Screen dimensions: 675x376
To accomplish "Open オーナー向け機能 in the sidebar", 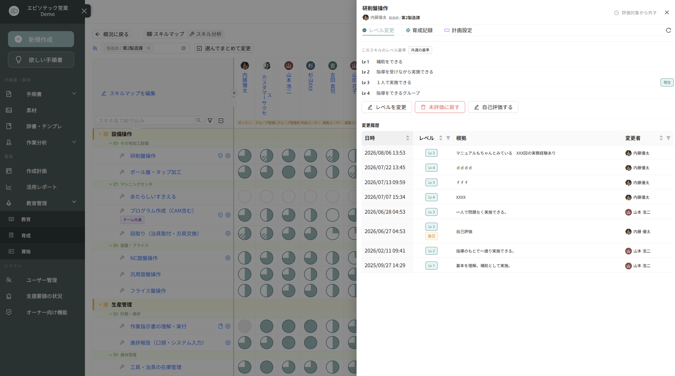I will 42,312.
